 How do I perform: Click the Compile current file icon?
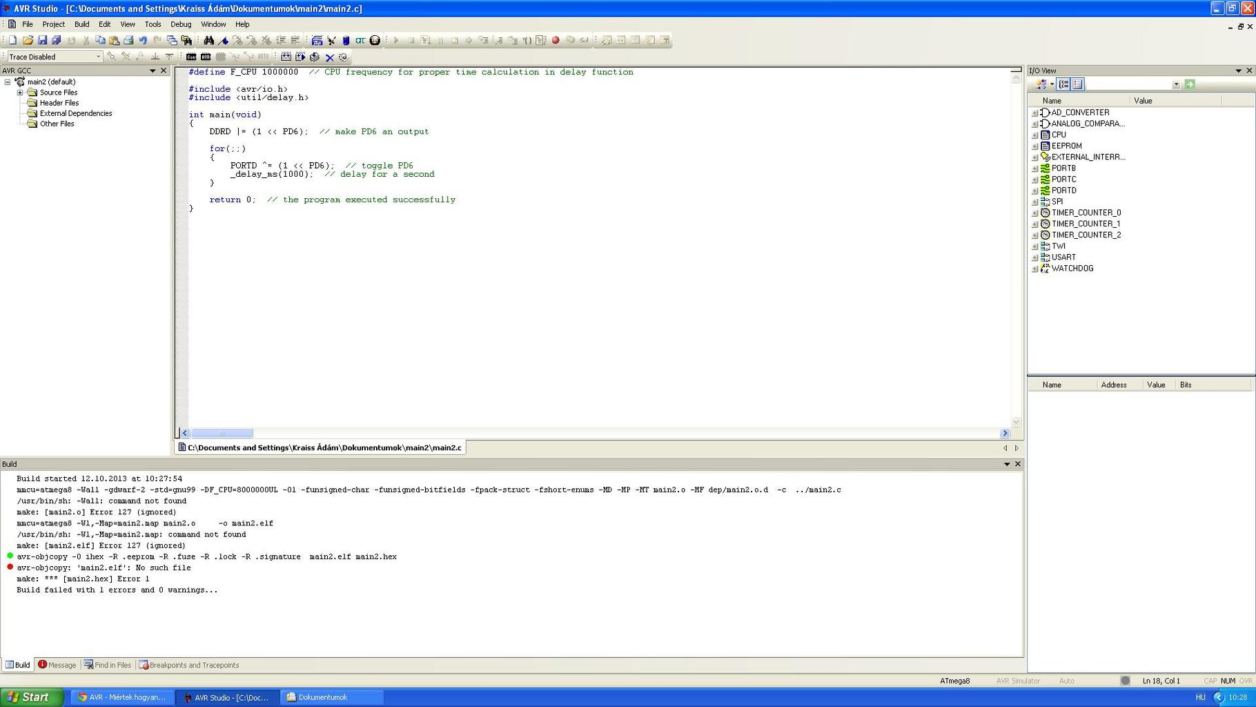tap(315, 57)
